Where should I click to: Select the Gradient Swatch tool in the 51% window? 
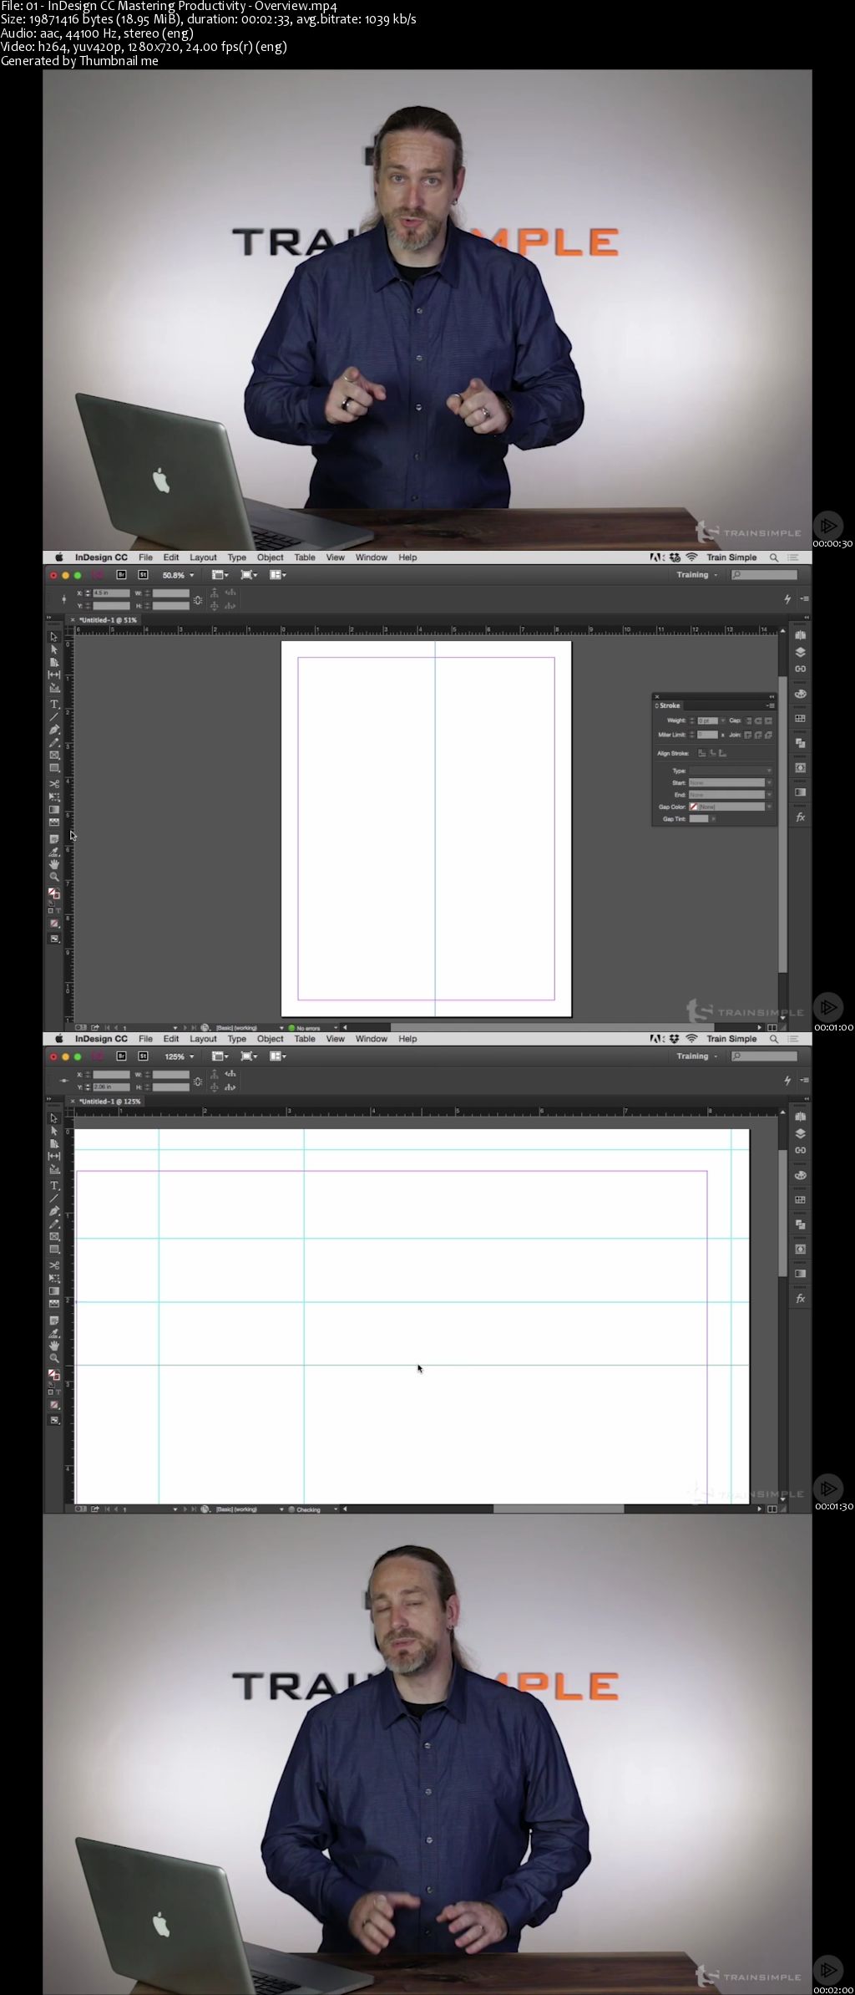click(x=54, y=809)
